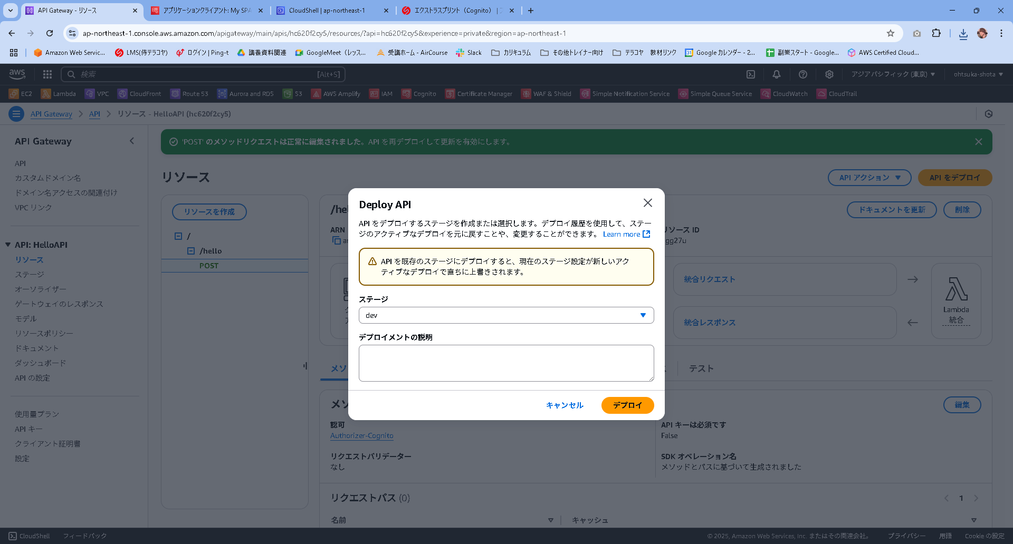Click the デプロイメントの説明 text area
The height and width of the screenshot is (544, 1013).
tap(505, 363)
